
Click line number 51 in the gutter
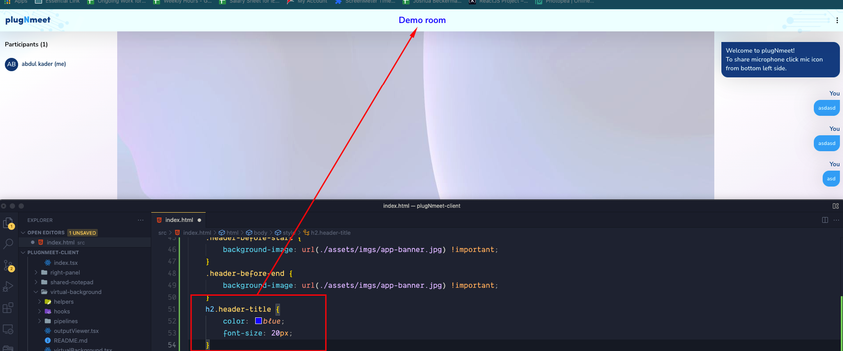(172, 309)
